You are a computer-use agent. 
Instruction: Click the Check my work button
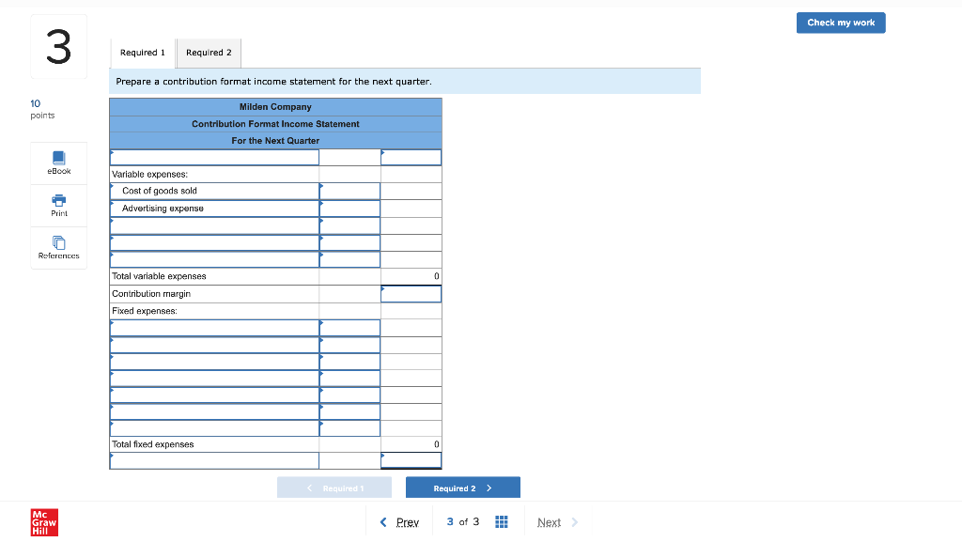pos(840,23)
